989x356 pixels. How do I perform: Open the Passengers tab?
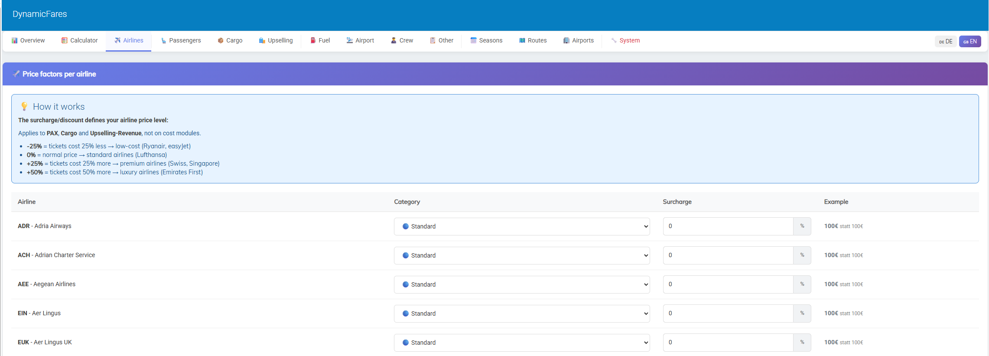tap(181, 40)
